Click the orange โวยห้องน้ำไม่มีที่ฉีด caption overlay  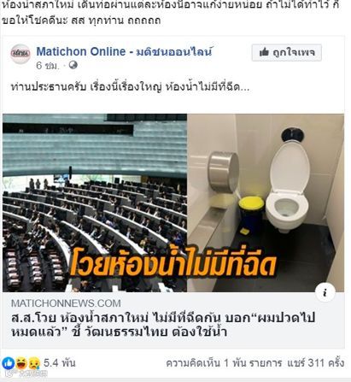coord(173,264)
